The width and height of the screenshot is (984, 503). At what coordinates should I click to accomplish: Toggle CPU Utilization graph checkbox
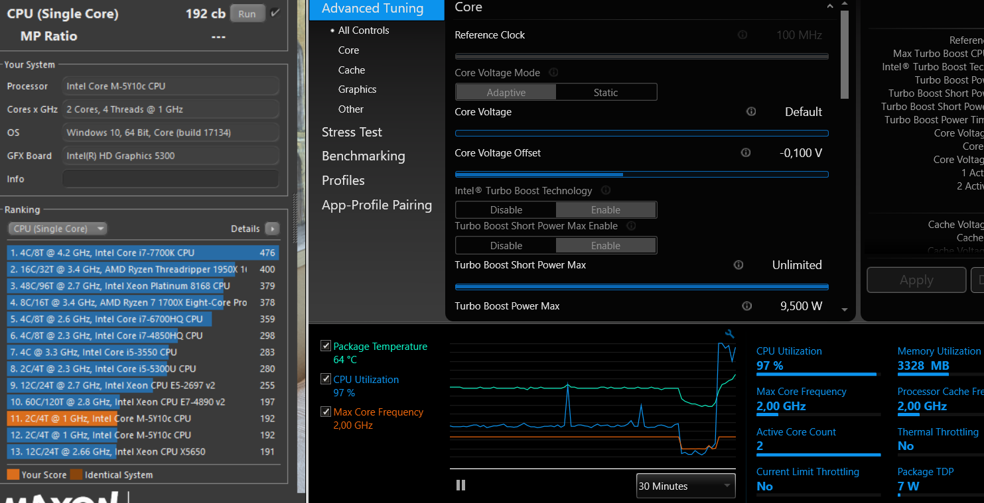click(326, 379)
